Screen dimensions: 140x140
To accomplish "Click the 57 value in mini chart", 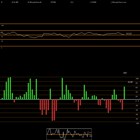I will [x=90, y=133].
